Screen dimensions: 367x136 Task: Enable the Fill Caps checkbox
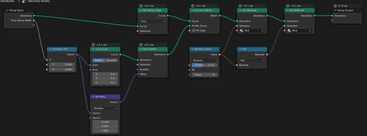pos(193,30)
